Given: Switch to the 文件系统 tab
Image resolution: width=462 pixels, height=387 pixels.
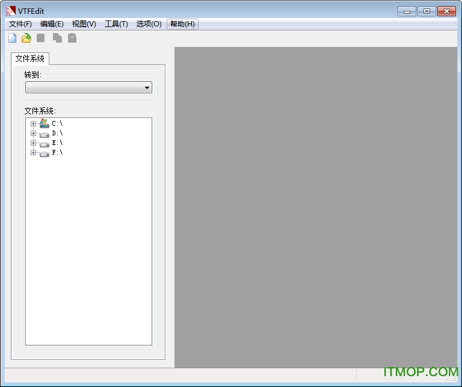Looking at the screenshot, I should 30,58.
